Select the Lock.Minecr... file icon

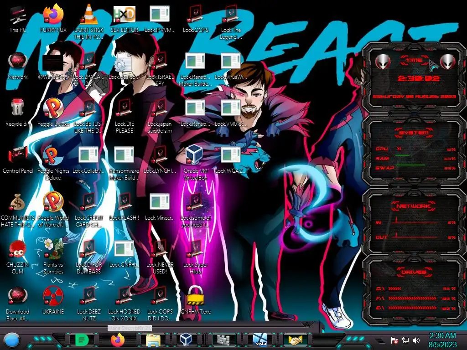(160, 207)
